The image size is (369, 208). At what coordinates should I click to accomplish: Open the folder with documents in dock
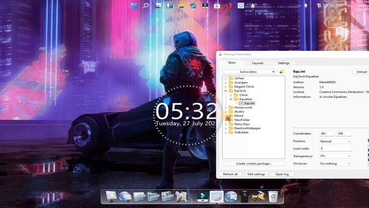(168, 196)
